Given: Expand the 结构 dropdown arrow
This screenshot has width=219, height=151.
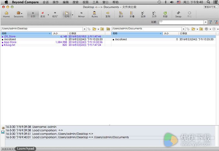Looking at the screenshot, I should pos(72,15).
